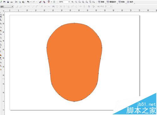Zoom to all objects icon
The image size is (157, 115).
(83, 2)
